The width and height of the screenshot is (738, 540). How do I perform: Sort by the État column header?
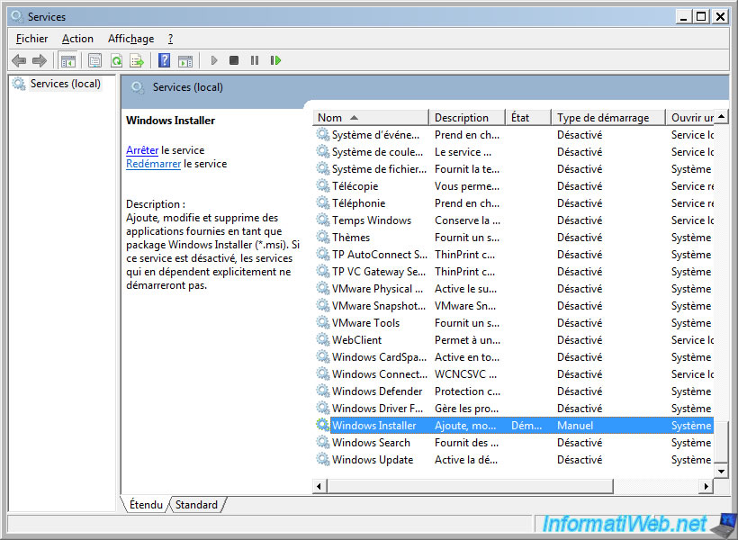[x=527, y=117]
